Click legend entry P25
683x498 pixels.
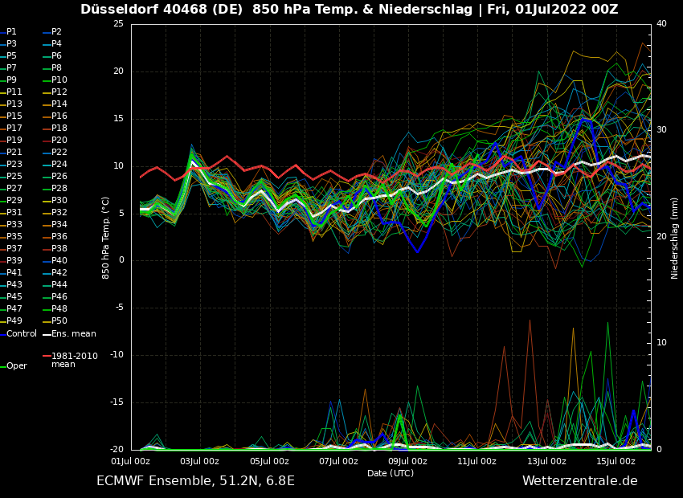pyautogui.click(x=14, y=177)
